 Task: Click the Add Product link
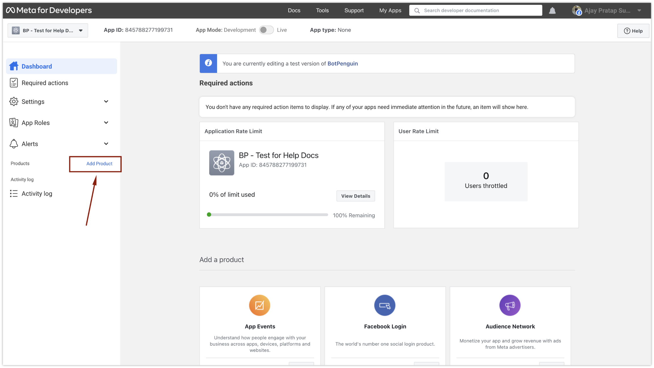[x=99, y=164]
